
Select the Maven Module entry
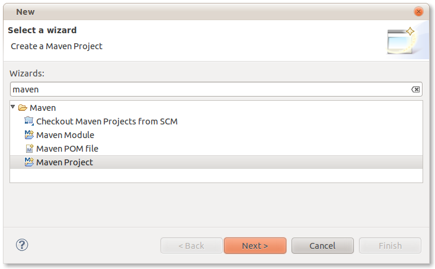coord(65,135)
